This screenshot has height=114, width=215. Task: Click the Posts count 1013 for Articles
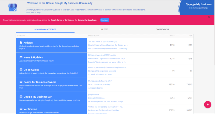pos(172,45)
